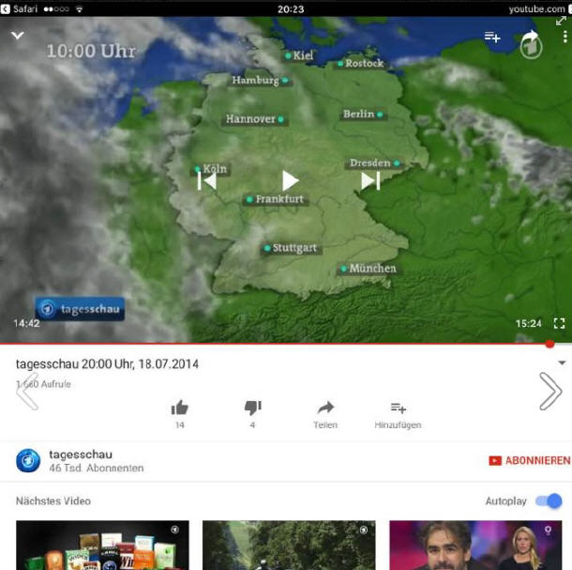Like the video with thumbs up
Viewport: 572px width, 570px height.
(x=179, y=408)
